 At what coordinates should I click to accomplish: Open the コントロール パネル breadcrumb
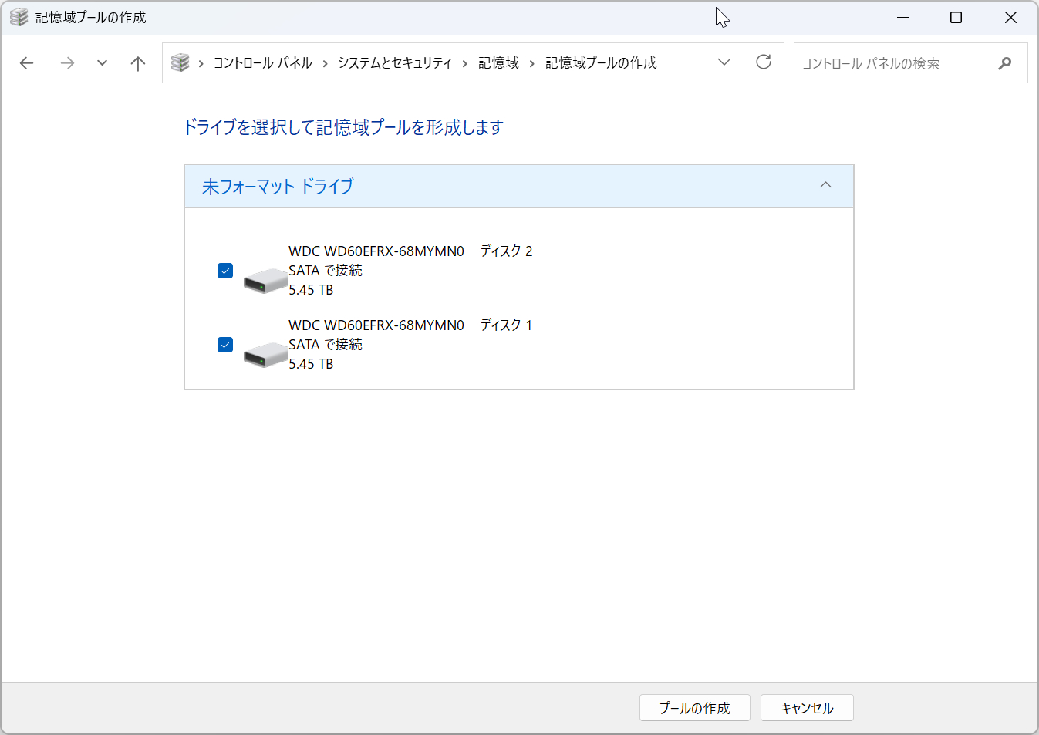tap(262, 63)
